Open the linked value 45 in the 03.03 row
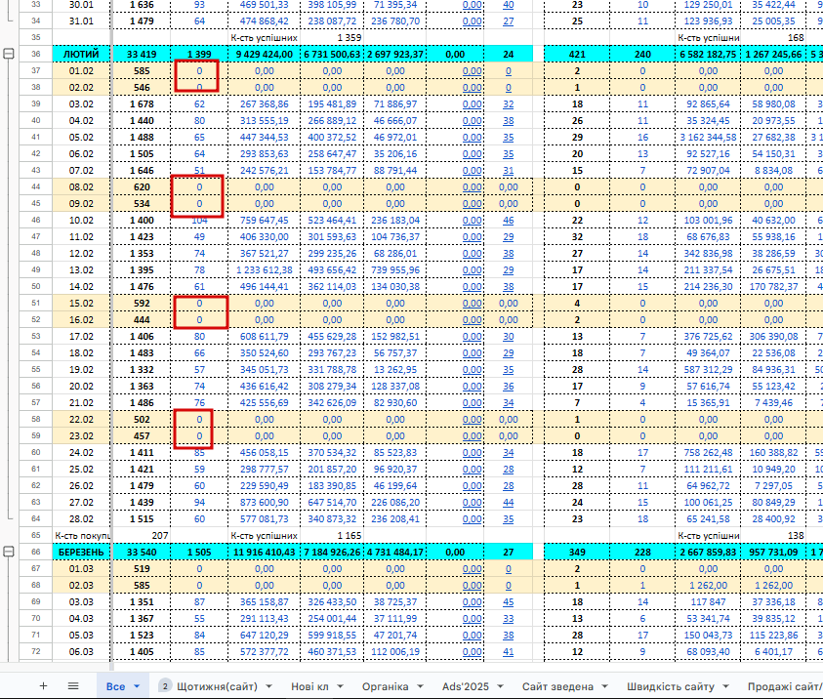The width and height of the screenshot is (823, 699). pyautogui.click(x=508, y=602)
